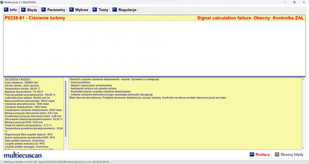
Task: Click the F4 key icon beside Parametry
Action: 43,10
